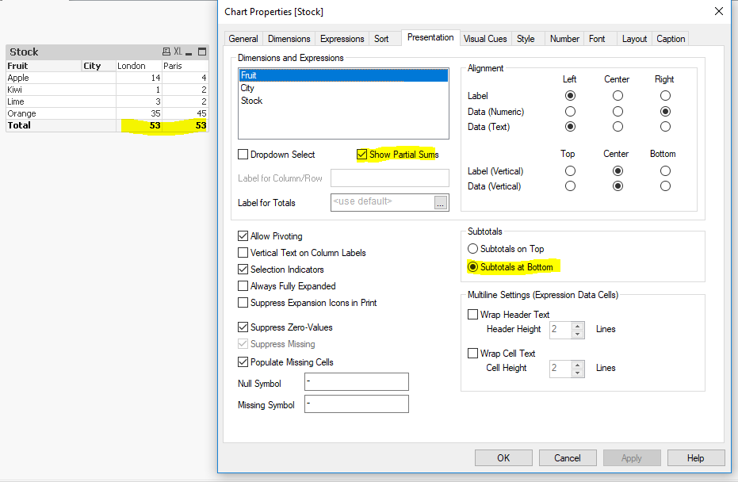Set Data (Vertical) alignment to Top
The height and width of the screenshot is (482, 738).
(570, 186)
